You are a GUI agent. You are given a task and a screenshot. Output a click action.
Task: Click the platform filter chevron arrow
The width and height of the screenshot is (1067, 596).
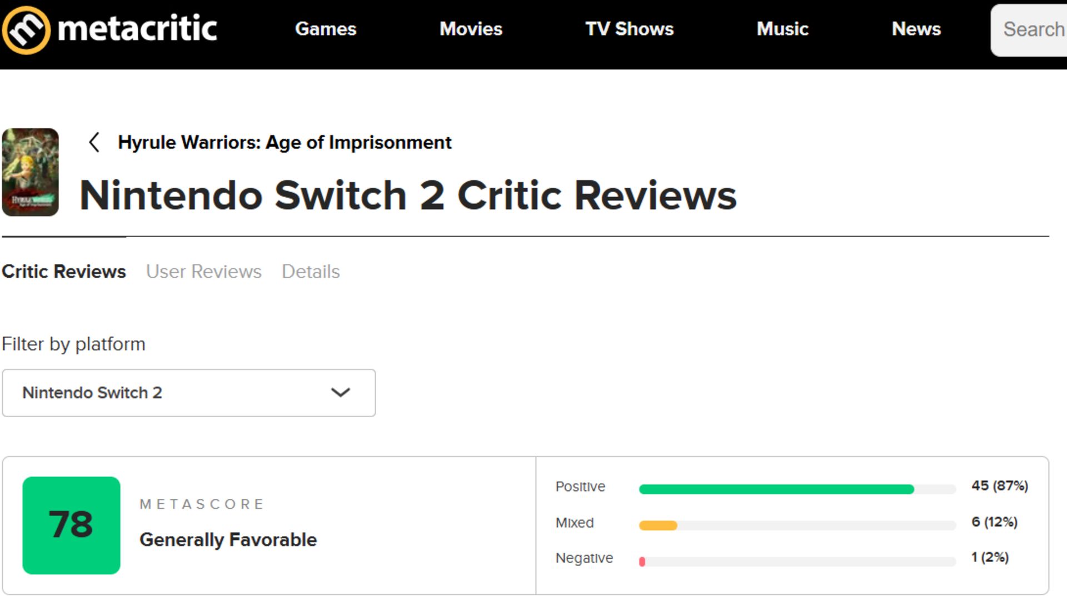[x=341, y=393]
